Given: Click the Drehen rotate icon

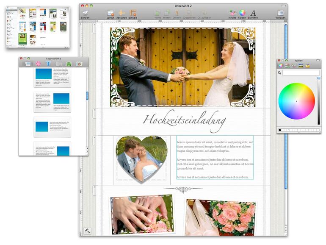Looking at the screenshot, I should 177,13.
